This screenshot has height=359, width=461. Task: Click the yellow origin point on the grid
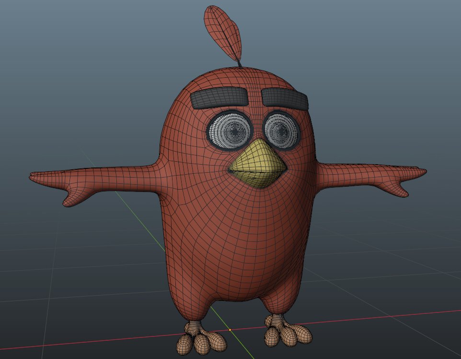pos(230,330)
